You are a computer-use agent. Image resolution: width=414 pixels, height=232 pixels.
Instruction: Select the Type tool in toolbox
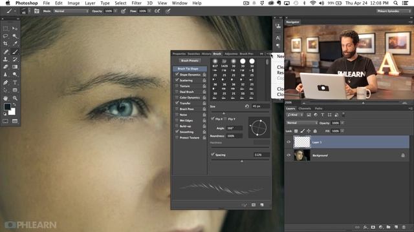click(15, 82)
